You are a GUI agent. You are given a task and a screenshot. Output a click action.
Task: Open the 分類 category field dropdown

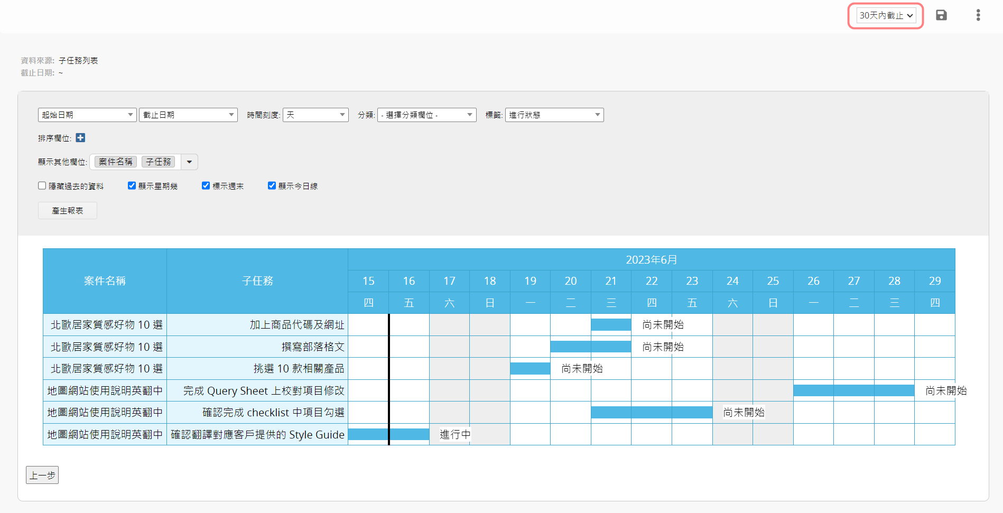[426, 115]
